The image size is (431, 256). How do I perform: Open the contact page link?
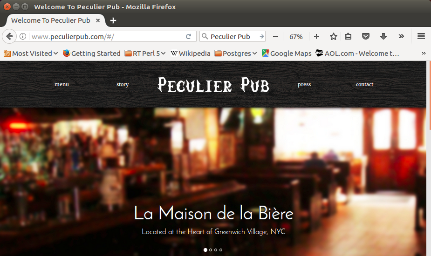pos(364,84)
